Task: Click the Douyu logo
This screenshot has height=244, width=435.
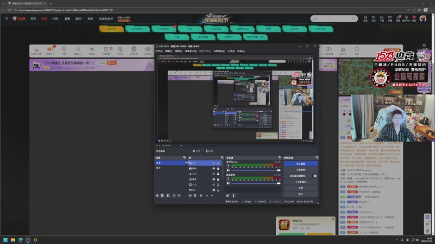Action: coord(19,18)
